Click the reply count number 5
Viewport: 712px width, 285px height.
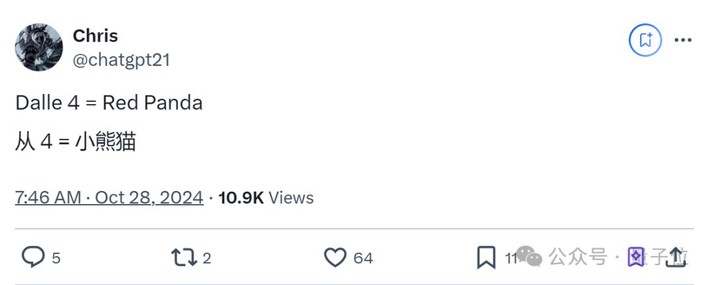[56, 258]
